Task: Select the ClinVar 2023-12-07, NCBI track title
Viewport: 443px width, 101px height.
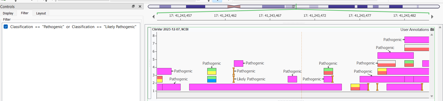Action: [x=170, y=29]
